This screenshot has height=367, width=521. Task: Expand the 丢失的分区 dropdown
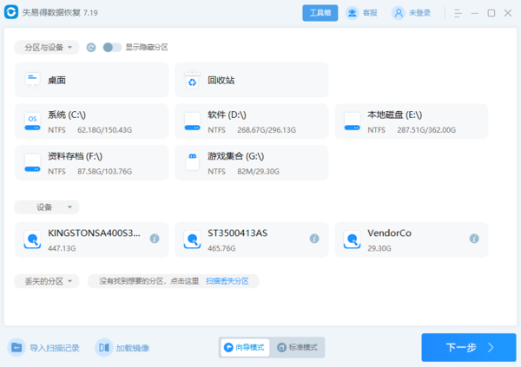tap(47, 281)
